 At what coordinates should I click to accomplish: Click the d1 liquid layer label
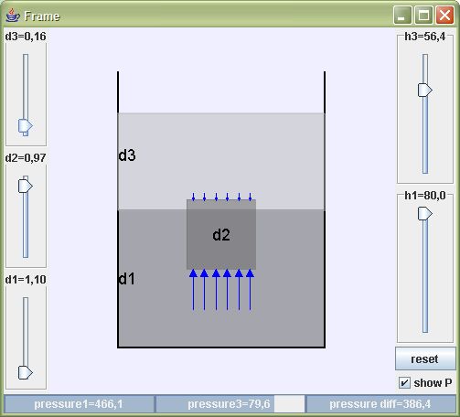tap(126, 279)
